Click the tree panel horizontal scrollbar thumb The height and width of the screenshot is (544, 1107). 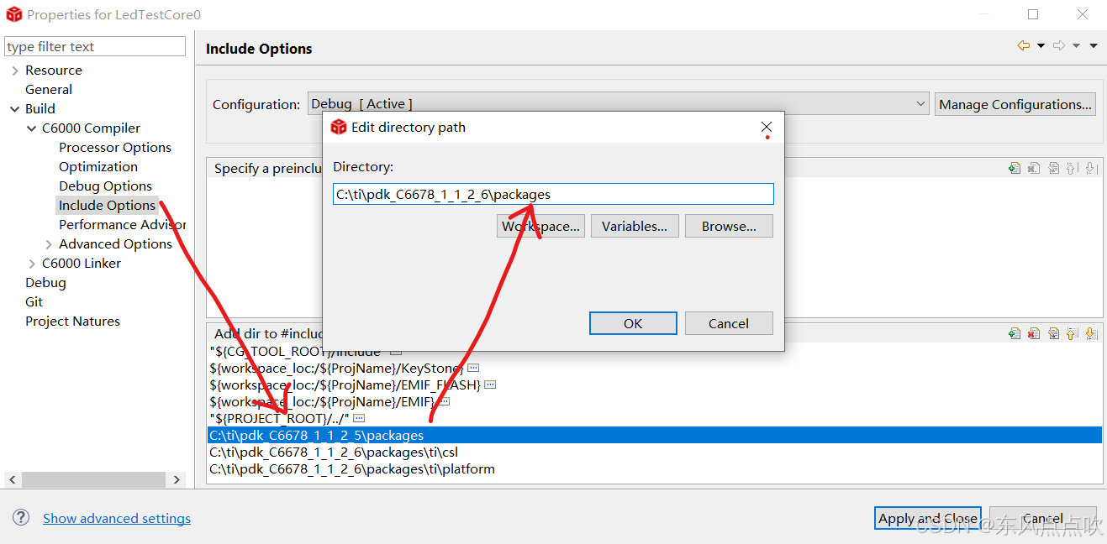pyautogui.click(x=94, y=479)
